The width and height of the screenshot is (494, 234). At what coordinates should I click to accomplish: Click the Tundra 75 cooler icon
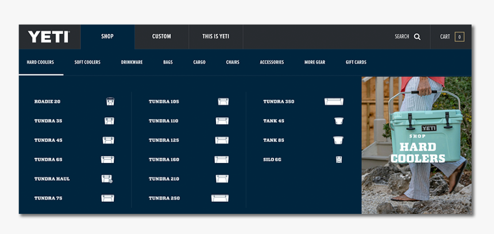tap(108, 198)
